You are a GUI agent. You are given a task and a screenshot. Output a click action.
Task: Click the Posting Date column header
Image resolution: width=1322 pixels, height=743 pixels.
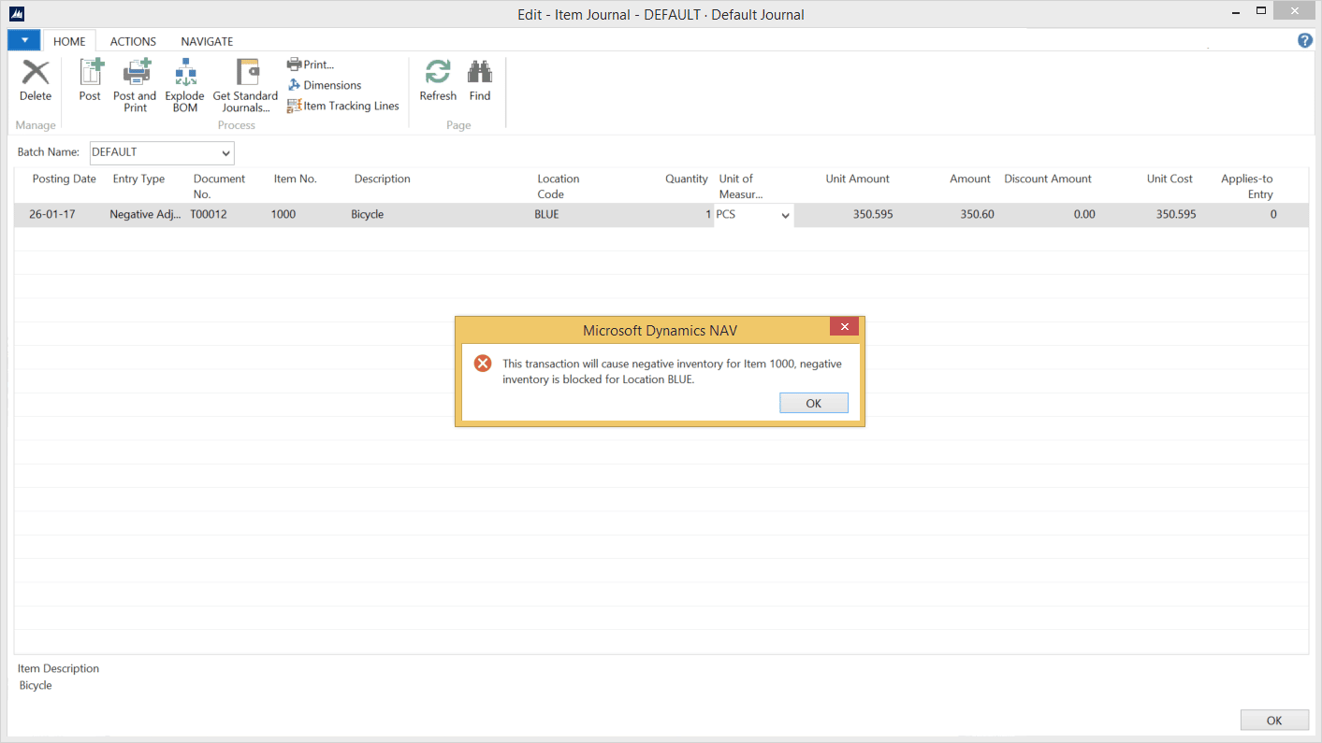coord(65,179)
